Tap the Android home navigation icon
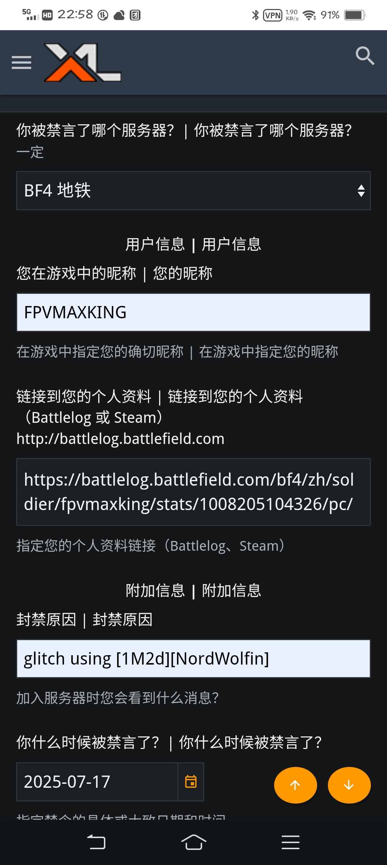 (193, 842)
